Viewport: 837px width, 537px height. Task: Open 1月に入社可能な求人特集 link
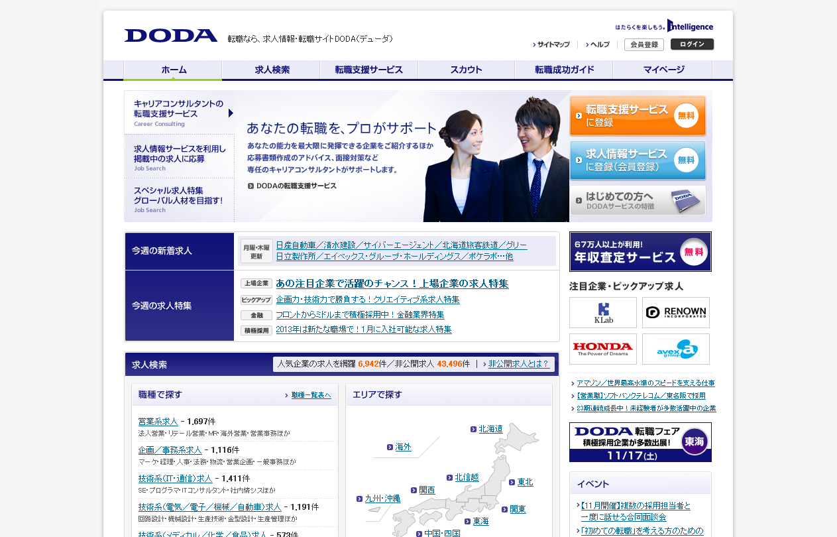(364, 329)
